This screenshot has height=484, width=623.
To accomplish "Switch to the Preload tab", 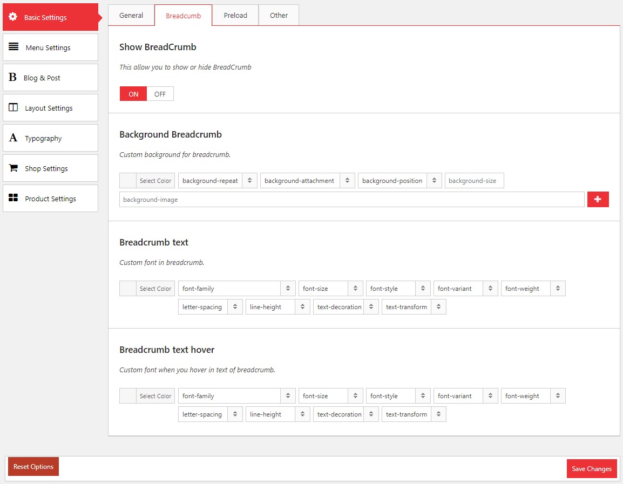I will (x=235, y=15).
